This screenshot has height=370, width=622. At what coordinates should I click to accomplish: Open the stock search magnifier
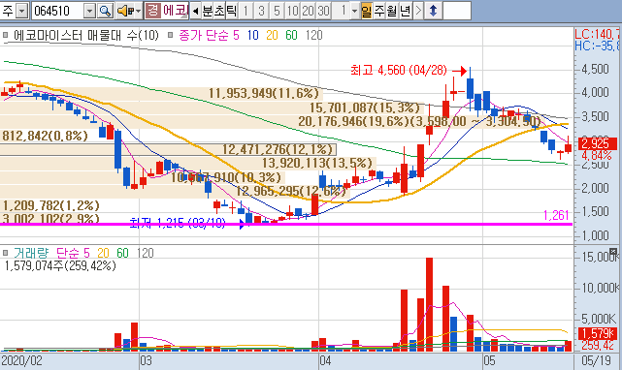coord(105,11)
